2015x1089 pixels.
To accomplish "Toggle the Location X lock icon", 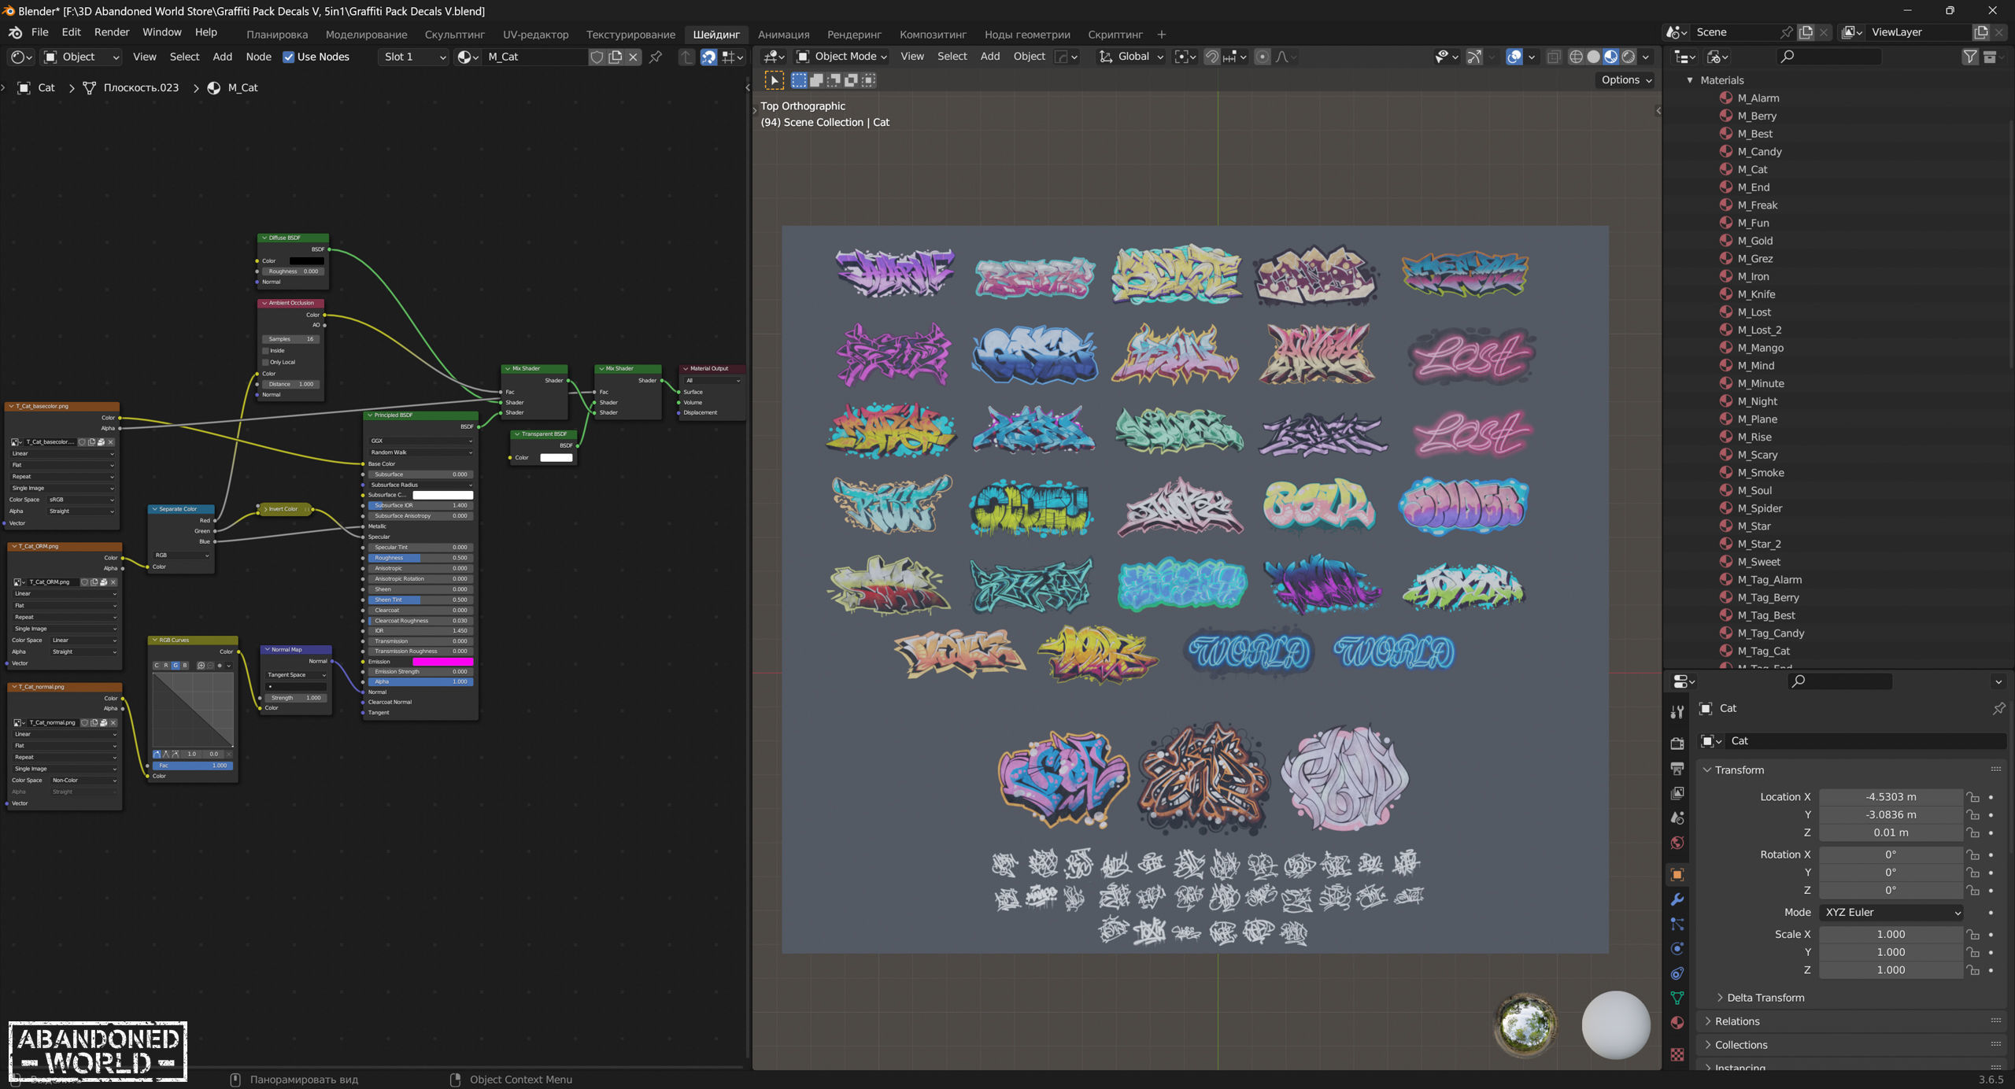I will [1973, 797].
